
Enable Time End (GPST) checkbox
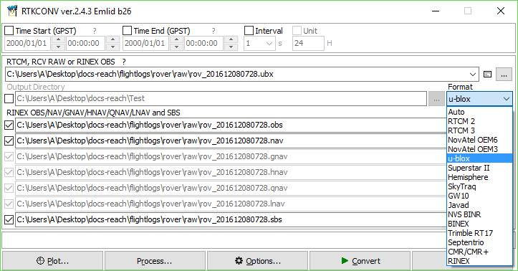128,31
